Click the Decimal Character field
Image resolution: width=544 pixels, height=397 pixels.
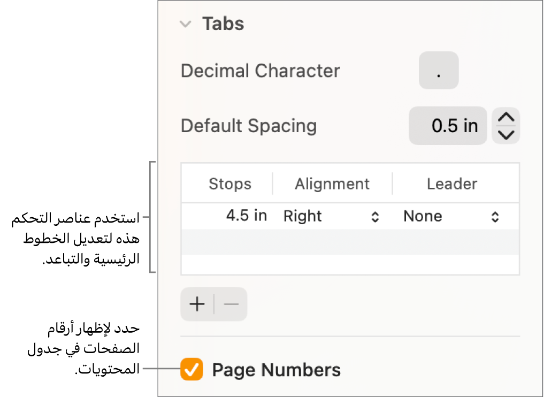coord(439,70)
